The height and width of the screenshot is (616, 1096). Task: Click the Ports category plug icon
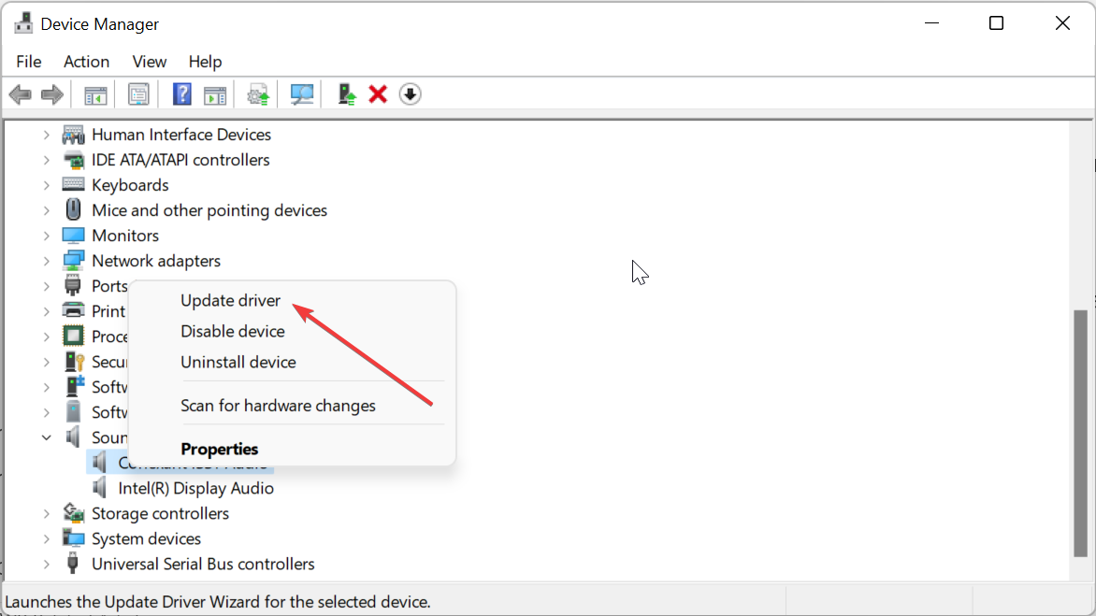point(73,286)
